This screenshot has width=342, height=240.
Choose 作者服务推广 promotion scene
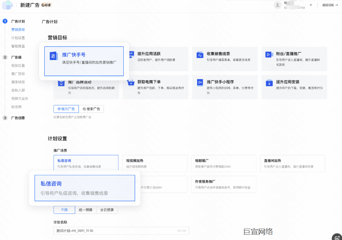click(x=224, y=184)
